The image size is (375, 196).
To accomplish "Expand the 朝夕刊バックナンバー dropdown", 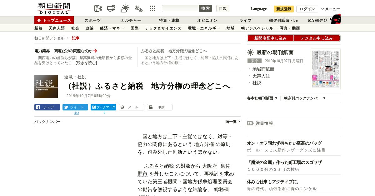I will (305, 98).
